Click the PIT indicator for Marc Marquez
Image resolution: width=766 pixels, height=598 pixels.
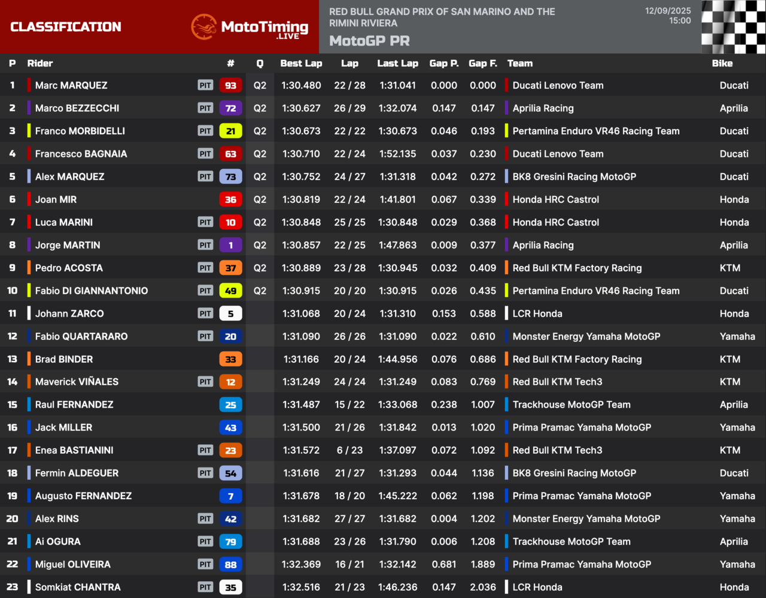click(205, 86)
